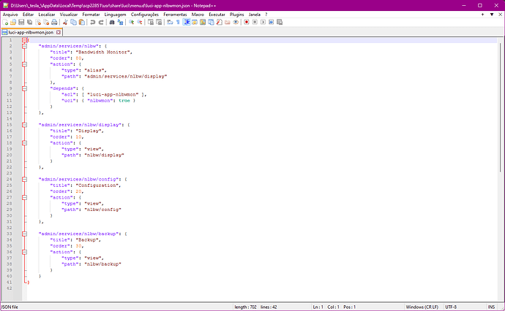Open the Document Map panel icon
The width and height of the screenshot is (505, 311).
203,22
